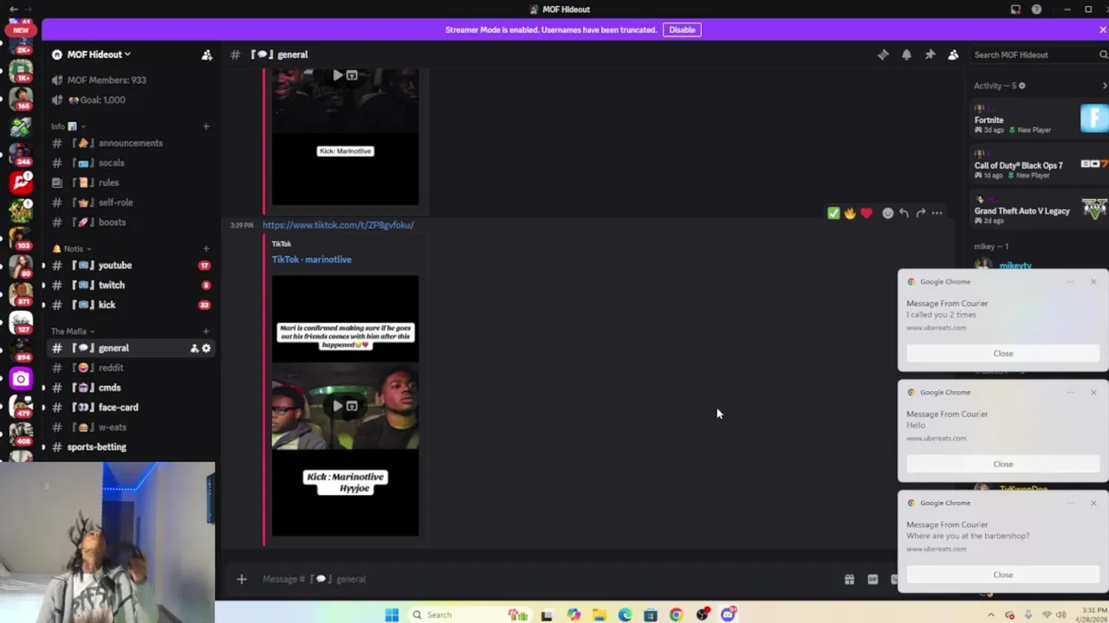Open Windows Start menu
1109x623 pixels.
coord(392,614)
